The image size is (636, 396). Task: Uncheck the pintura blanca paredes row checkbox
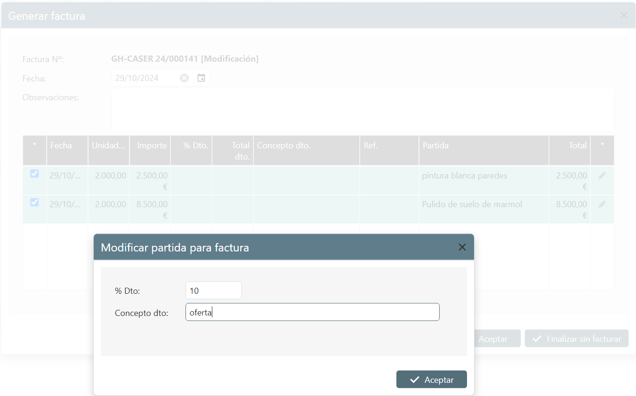coord(34,174)
